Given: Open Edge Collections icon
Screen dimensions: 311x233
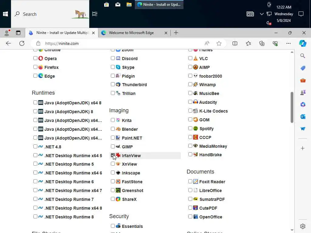Looking at the screenshot, I should click(262, 43).
